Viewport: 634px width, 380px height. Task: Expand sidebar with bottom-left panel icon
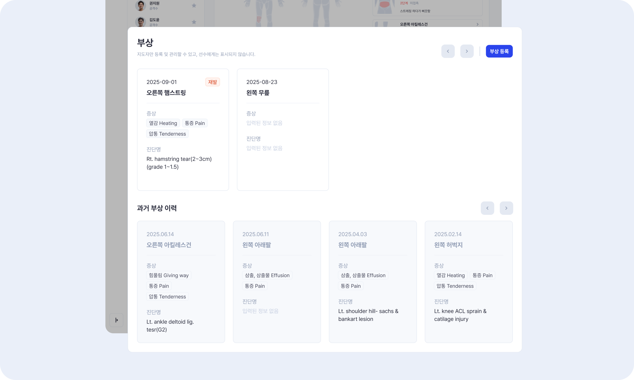coord(116,320)
